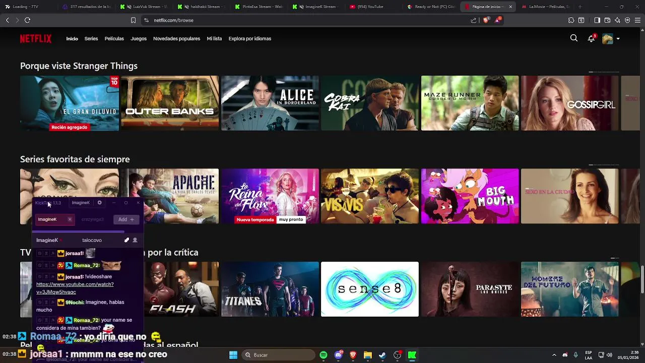Open Series section in Netflix
Screen dimensions: 645x363
click(91, 39)
